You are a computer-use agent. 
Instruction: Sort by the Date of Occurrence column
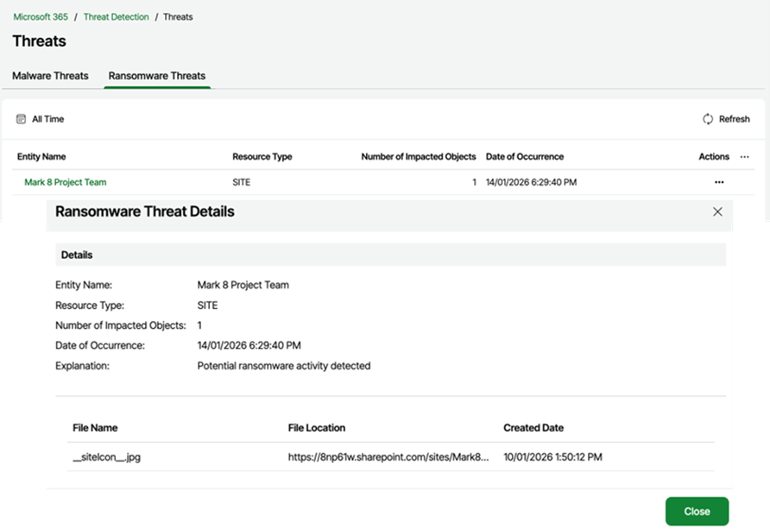[x=526, y=156]
